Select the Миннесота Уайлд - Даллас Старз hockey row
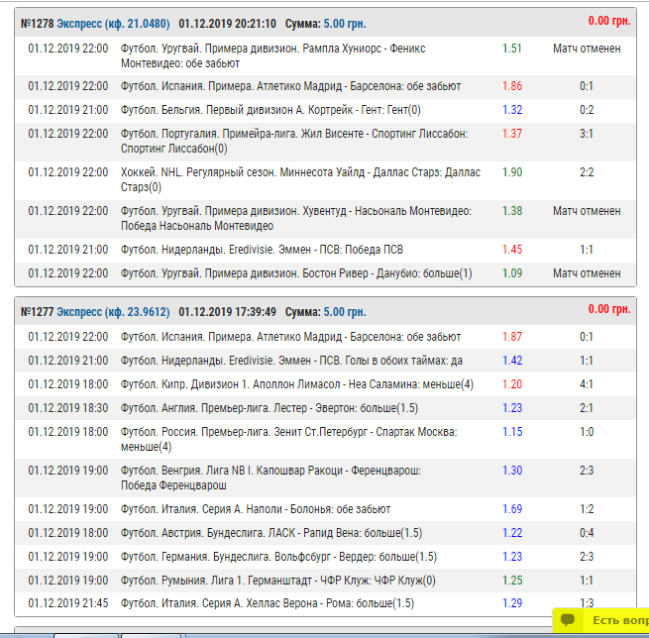The width and height of the screenshot is (649, 638). 325,180
